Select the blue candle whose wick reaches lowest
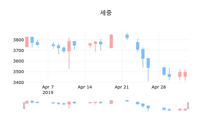The width and height of the screenshot is (212, 136). pos(148,63)
